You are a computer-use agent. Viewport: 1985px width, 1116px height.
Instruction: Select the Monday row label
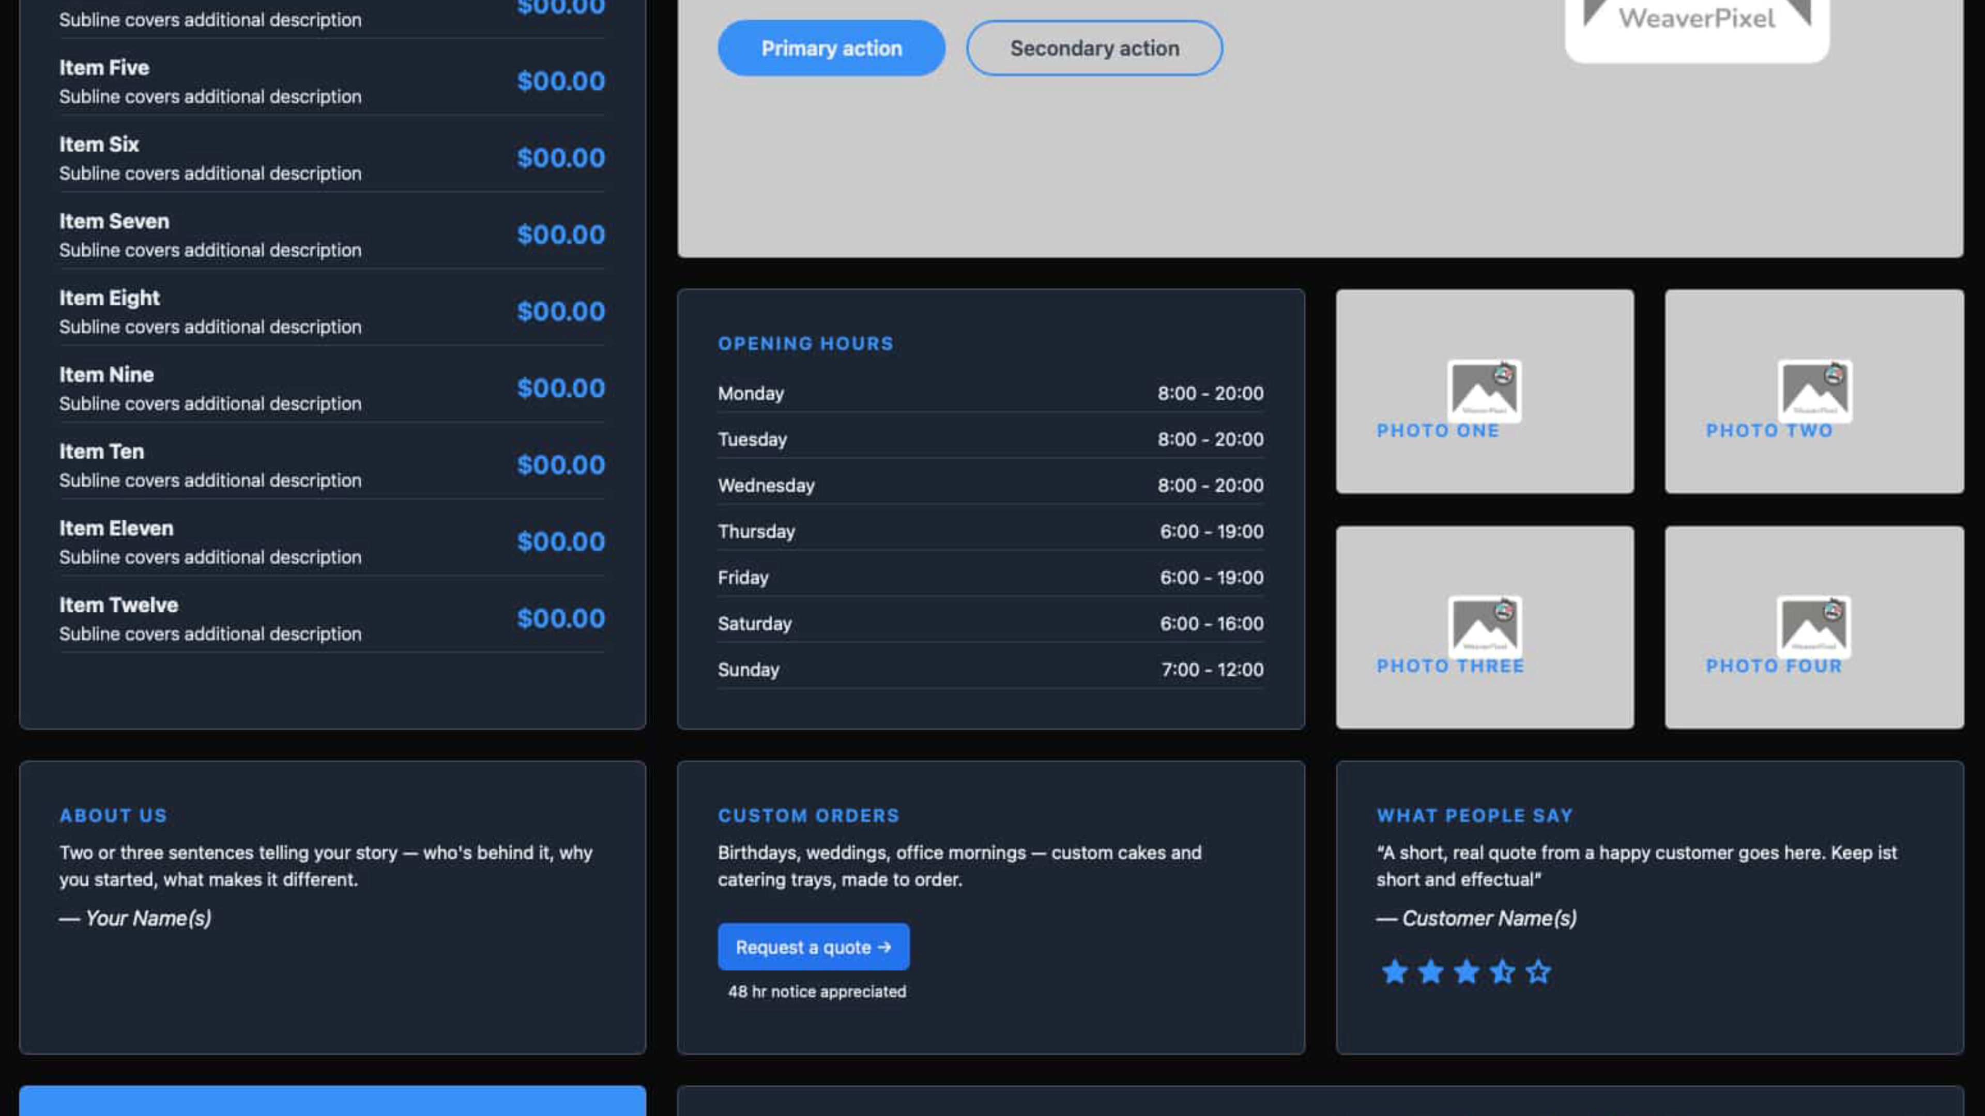pos(751,394)
